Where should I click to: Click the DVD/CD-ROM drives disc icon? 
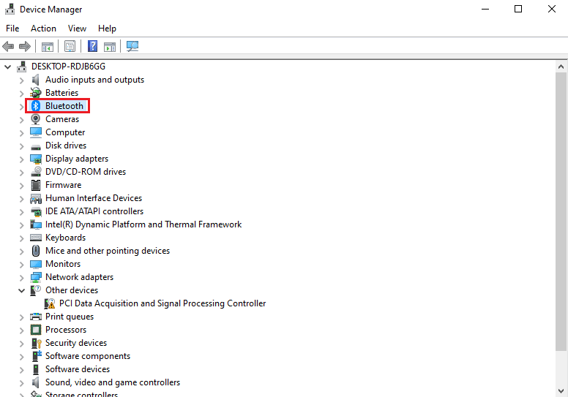[x=35, y=172]
